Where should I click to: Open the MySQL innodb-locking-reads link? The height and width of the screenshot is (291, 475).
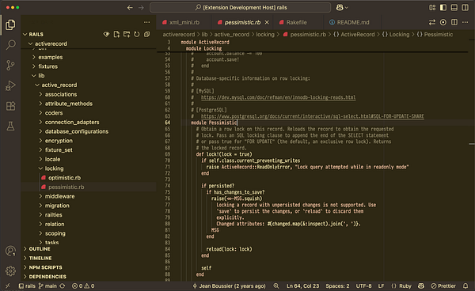click(278, 97)
